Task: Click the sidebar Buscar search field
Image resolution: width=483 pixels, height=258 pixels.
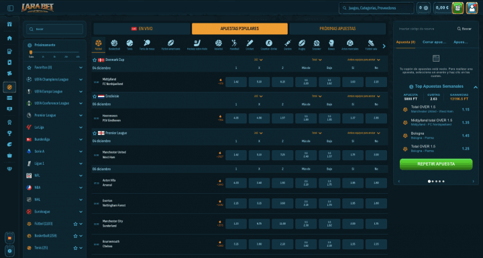Action: point(54,29)
